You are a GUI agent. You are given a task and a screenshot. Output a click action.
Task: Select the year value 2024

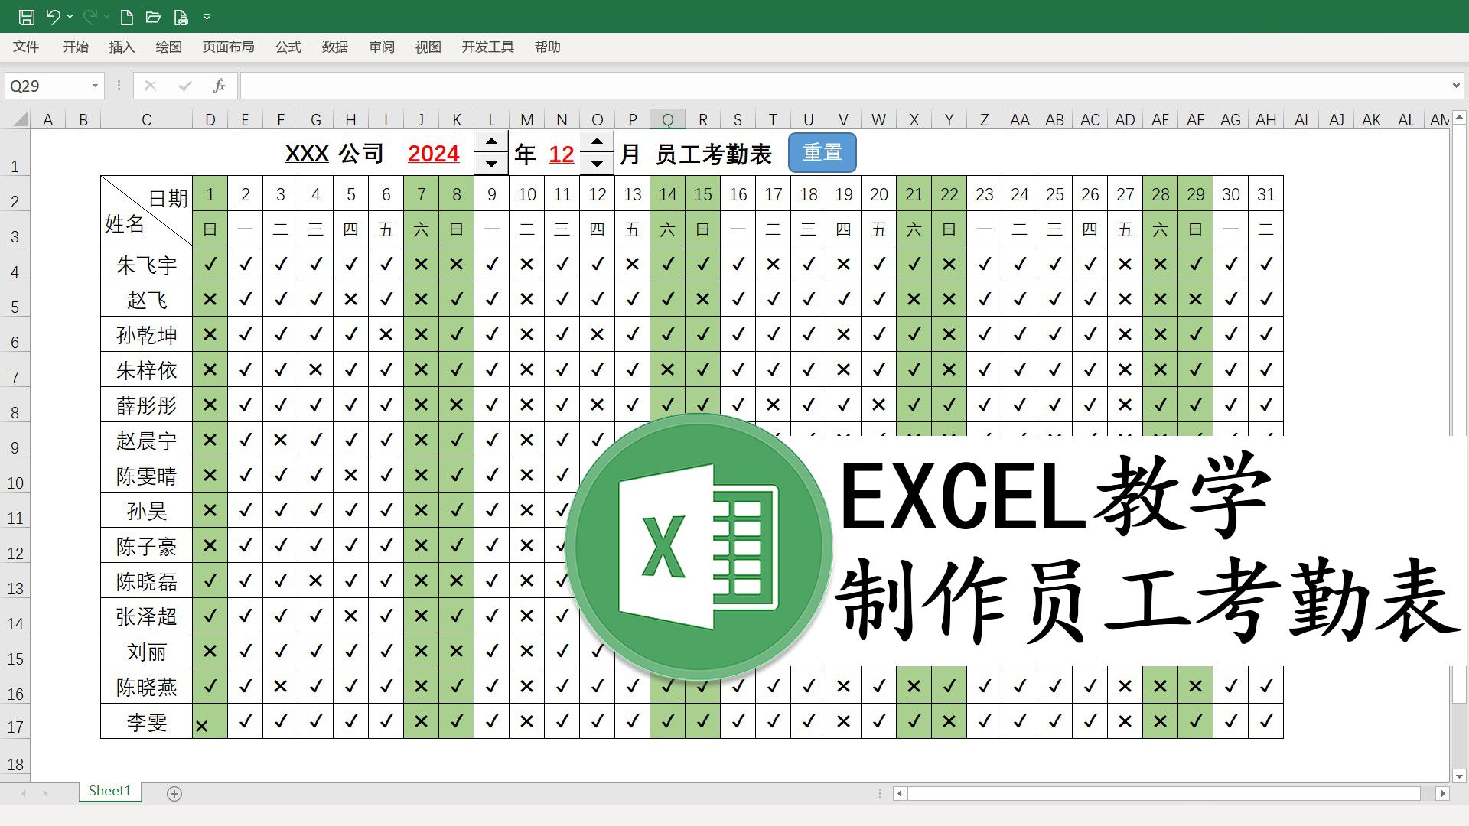click(x=433, y=154)
